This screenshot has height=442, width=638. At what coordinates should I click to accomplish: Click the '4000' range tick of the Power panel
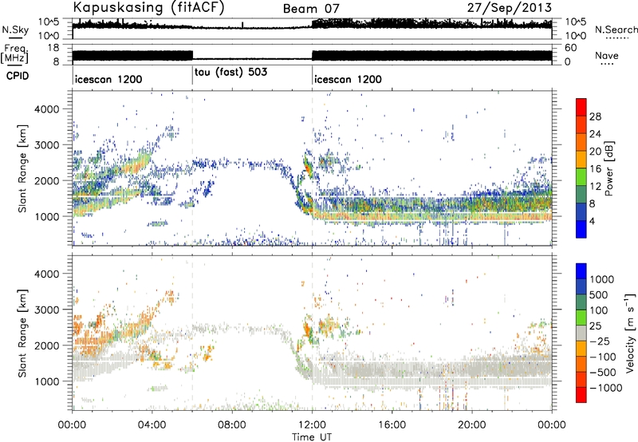pos(46,109)
